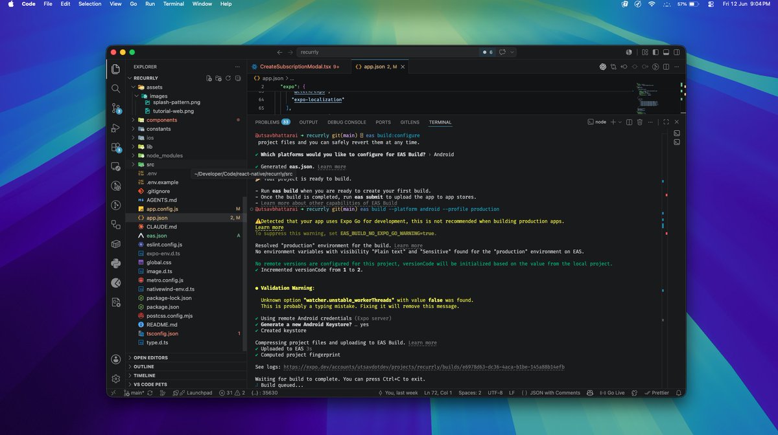Split the editor to the right
778x435 pixels.
pos(666,67)
